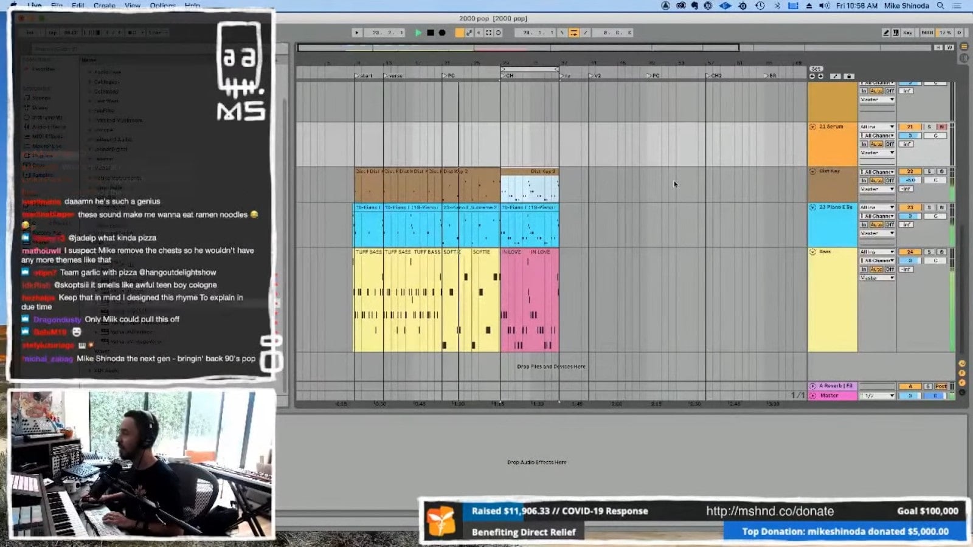Image resolution: width=973 pixels, height=547 pixels.
Task: Click the Lock Envelopes padlock icon
Action: (x=849, y=77)
